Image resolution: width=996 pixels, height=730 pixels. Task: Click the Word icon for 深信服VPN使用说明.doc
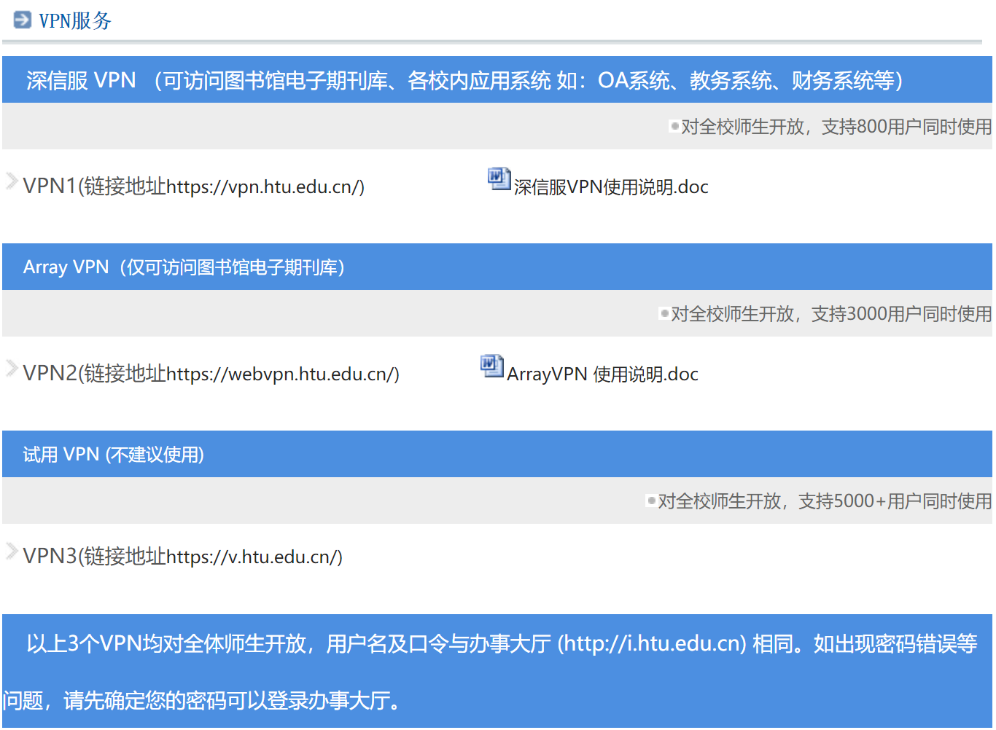pyautogui.click(x=499, y=178)
